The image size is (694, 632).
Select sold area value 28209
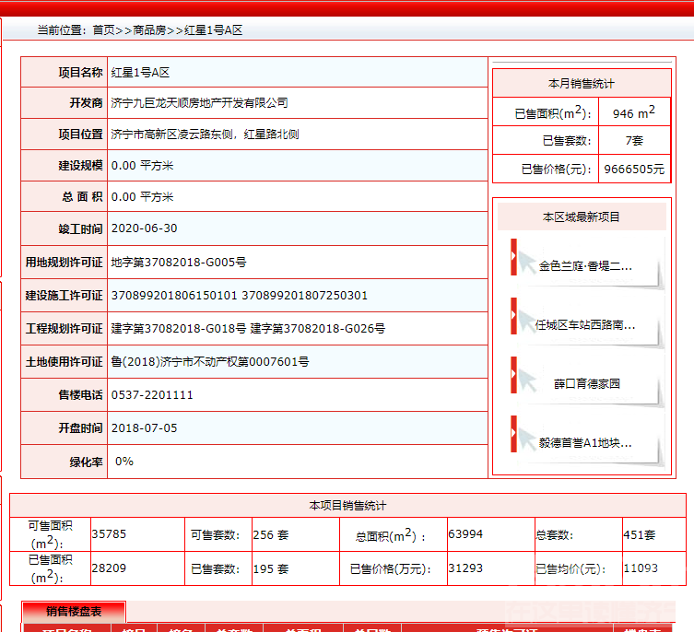pyautogui.click(x=109, y=568)
